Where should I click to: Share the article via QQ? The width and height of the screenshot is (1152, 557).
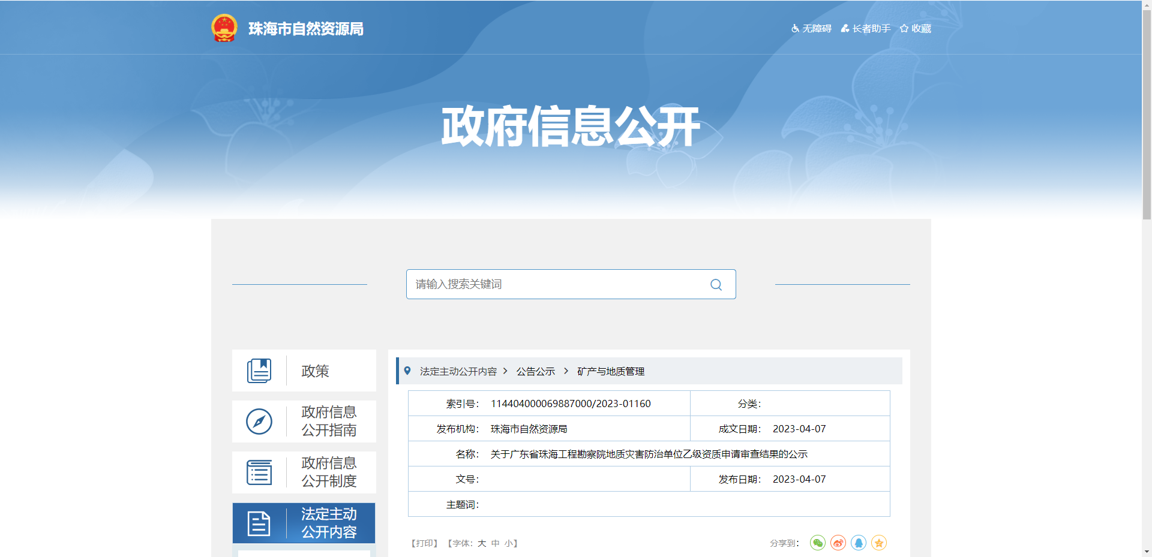pos(859,543)
